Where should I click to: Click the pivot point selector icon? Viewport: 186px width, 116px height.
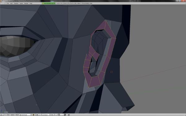pyautogui.click(x=37, y=115)
